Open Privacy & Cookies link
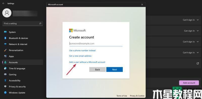202x99 pixels. (x=137, y=96)
